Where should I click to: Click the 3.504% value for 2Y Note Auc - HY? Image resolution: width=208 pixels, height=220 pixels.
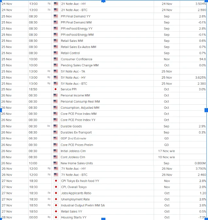201,4
